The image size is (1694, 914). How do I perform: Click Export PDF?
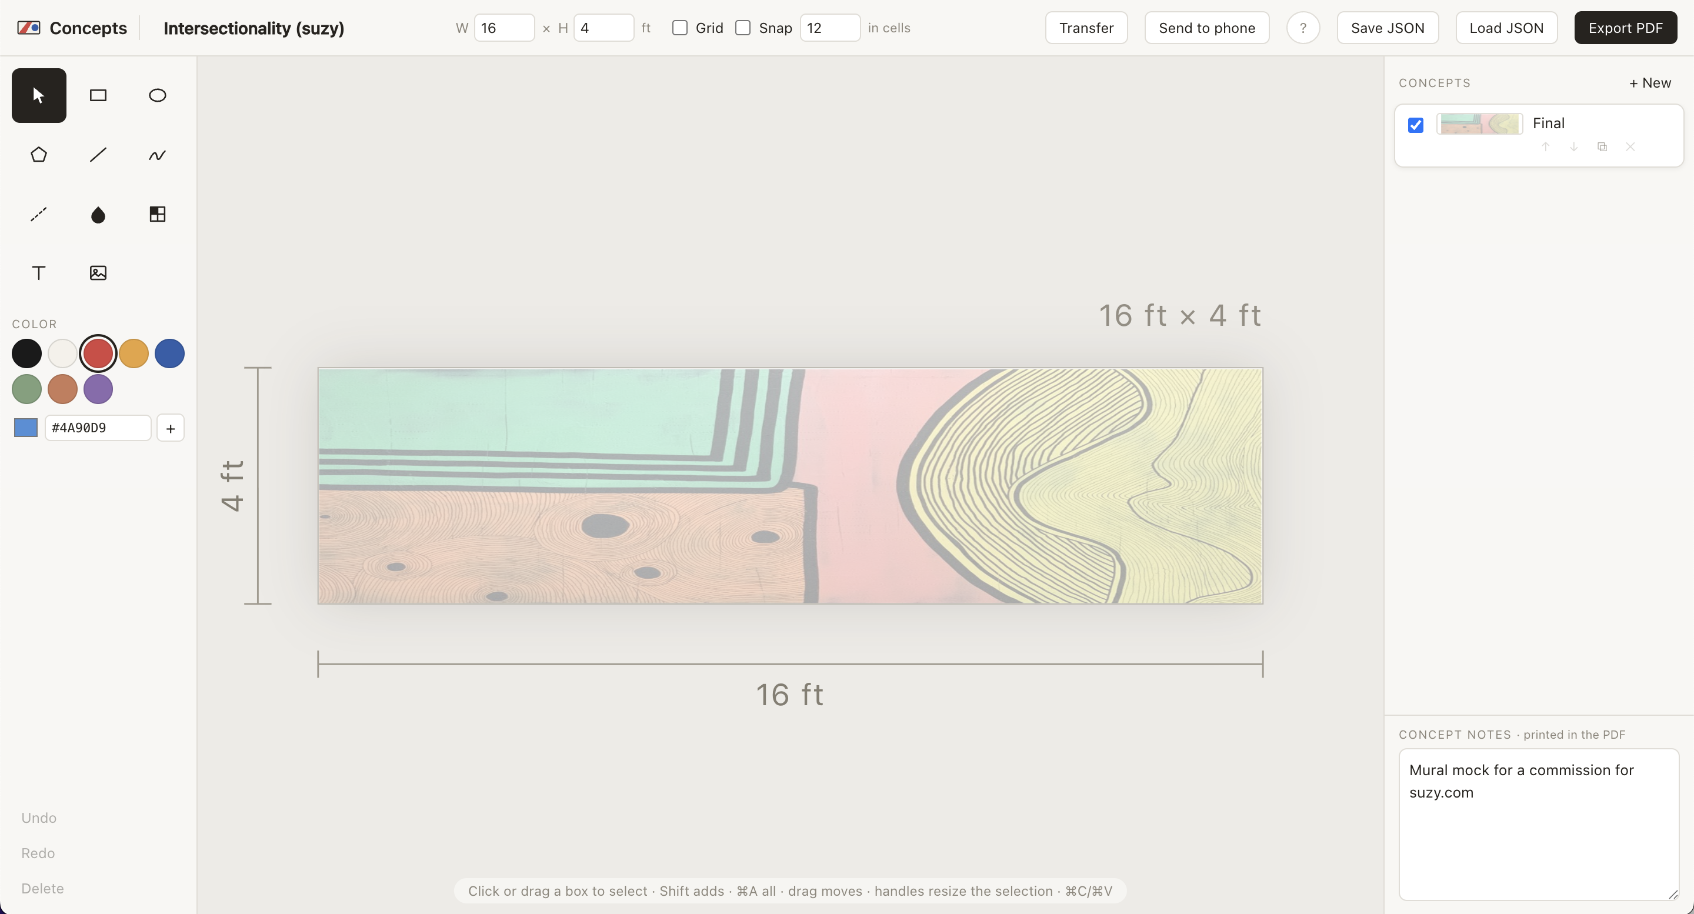click(1625, 28)
